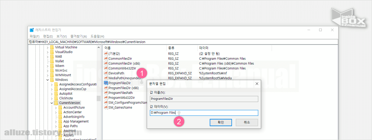
Task: Select the Wallet folder icon
Action: tap(52, 61)
